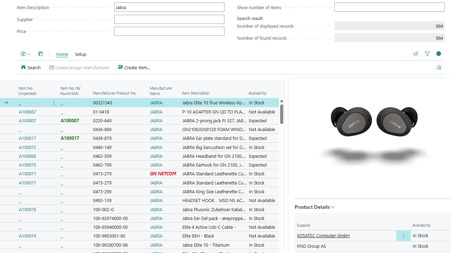Click Item No. (imported) column header
The height and width of the screenshot is (253, 451).
tap(27, 91)
